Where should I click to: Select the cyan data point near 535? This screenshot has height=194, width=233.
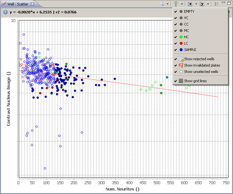pos(167,77)
